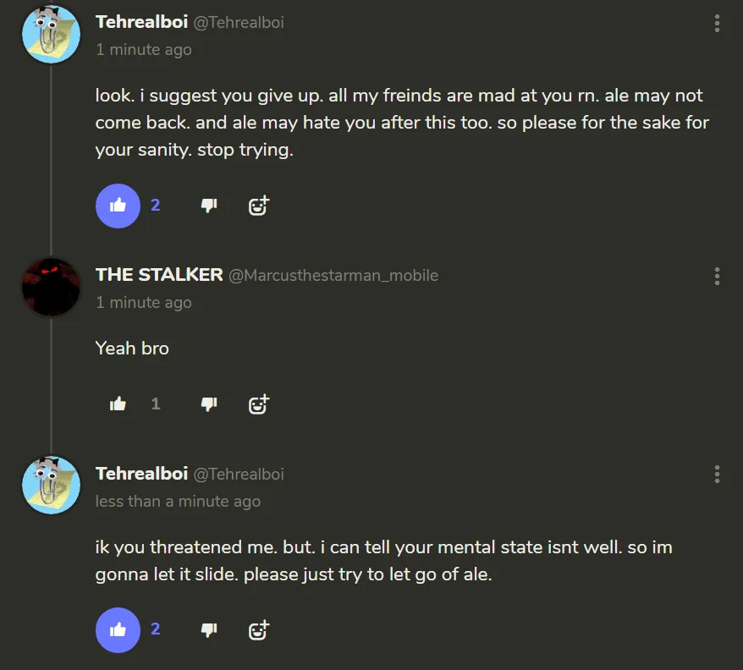Dislike THE STALKER's 'Yeah bro' comment
743x670 pixels.
tap(209, 404)
